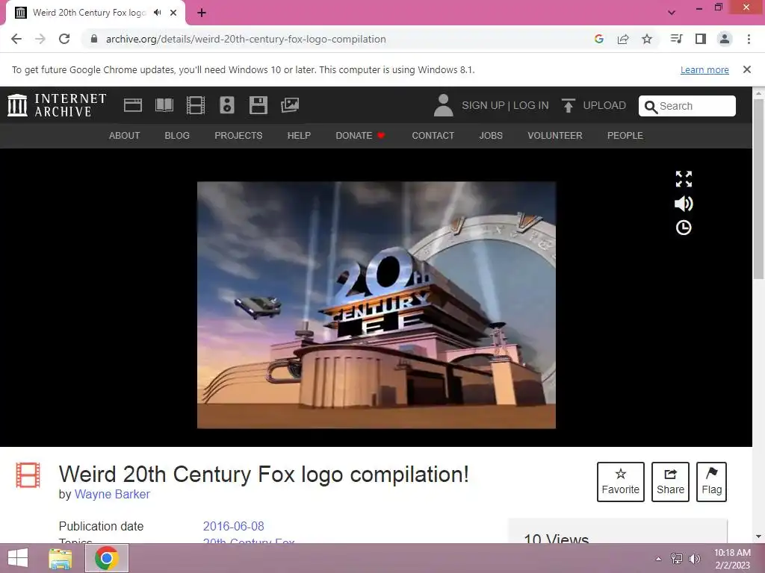Open the Web (Wayback) media icon
The image size is (765, 573).
[133, 105]
